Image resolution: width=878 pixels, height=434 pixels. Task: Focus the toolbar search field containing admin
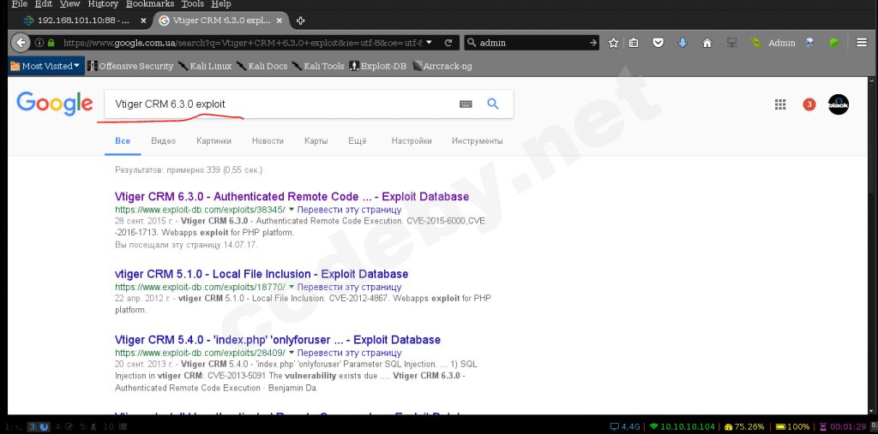tap(532, 43)
